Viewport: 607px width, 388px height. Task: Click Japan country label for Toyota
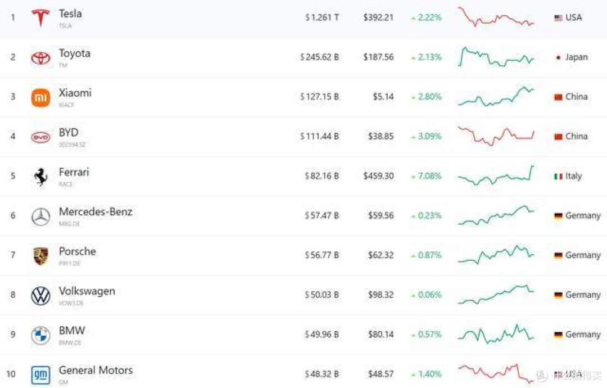[572, 57]
